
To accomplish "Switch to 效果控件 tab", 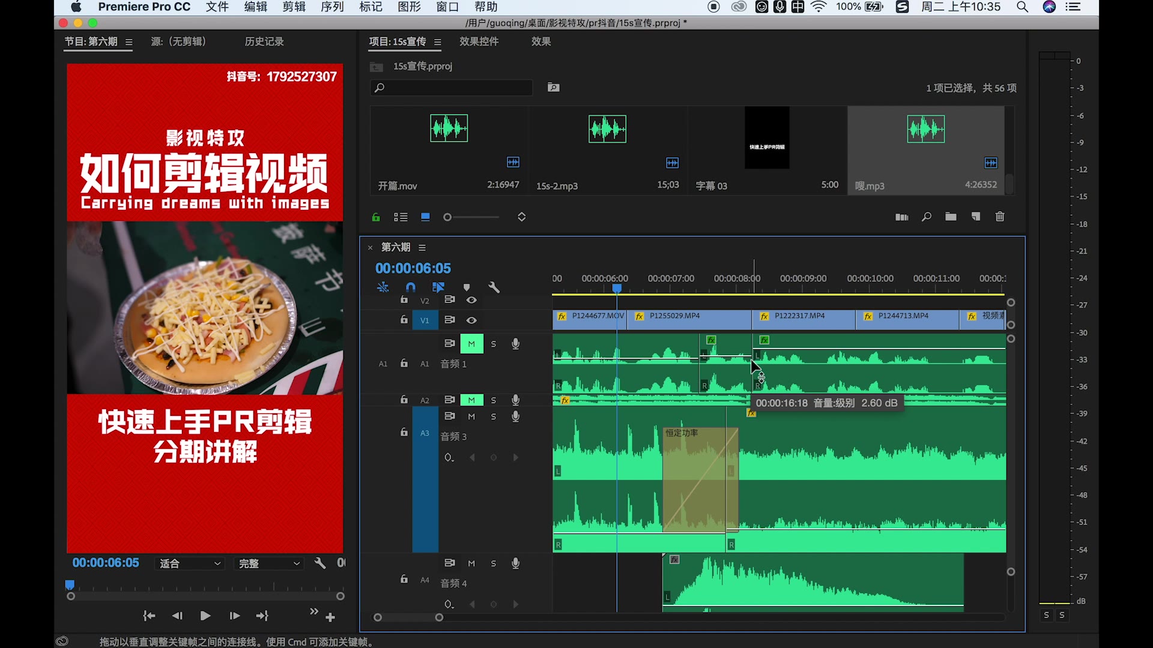I will (479, 41).
